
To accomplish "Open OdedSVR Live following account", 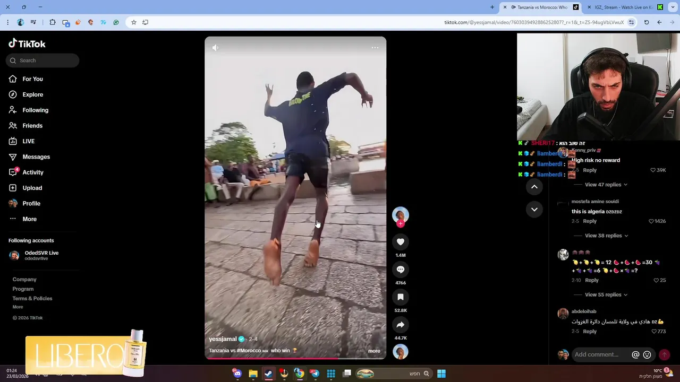I will tap(41, 255).
